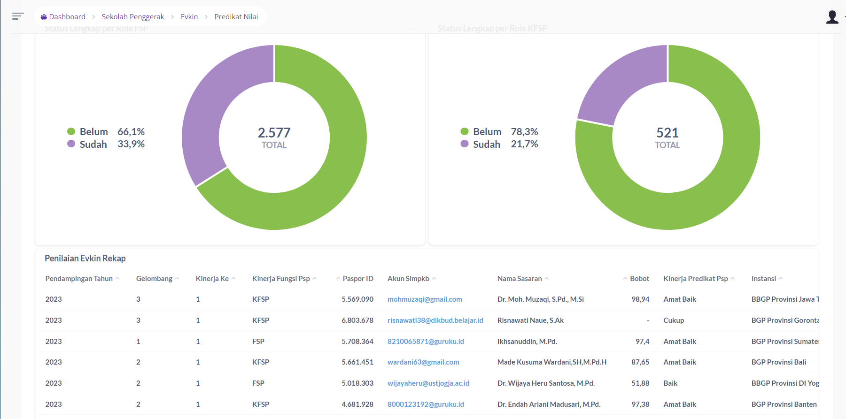The width and height of the screenshot is (846, 419).
Task: Open the user profile avatar menu
Action: (832, 17)
